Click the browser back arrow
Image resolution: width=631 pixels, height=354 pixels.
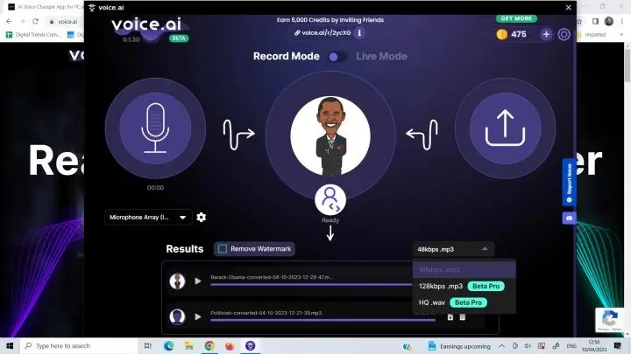pos(9,21)
